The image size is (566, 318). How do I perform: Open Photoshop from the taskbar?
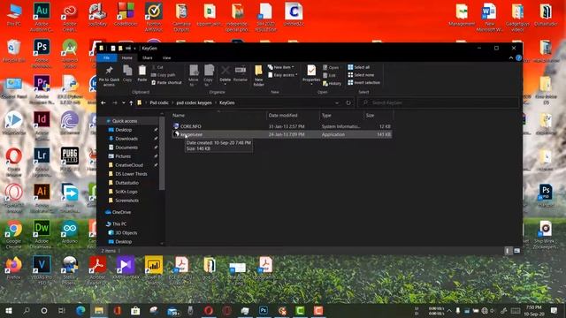click(x=264, y=310)
